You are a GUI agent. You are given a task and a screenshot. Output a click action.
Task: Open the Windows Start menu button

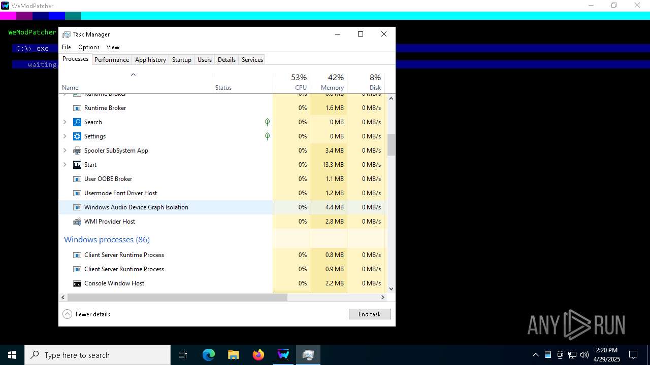[12, 355]
